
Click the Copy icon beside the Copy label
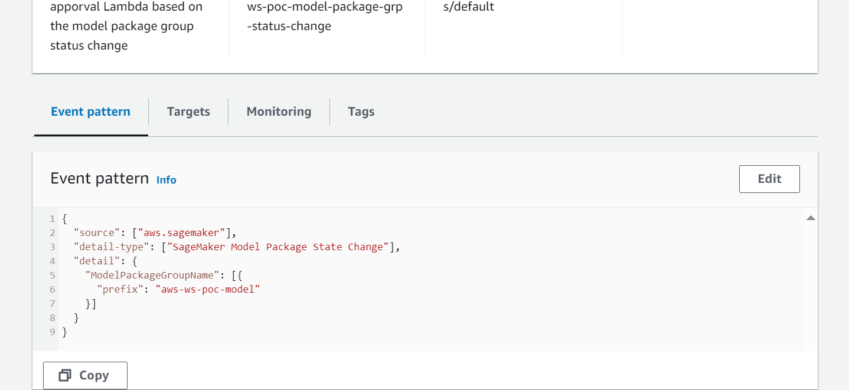point(65,375)
